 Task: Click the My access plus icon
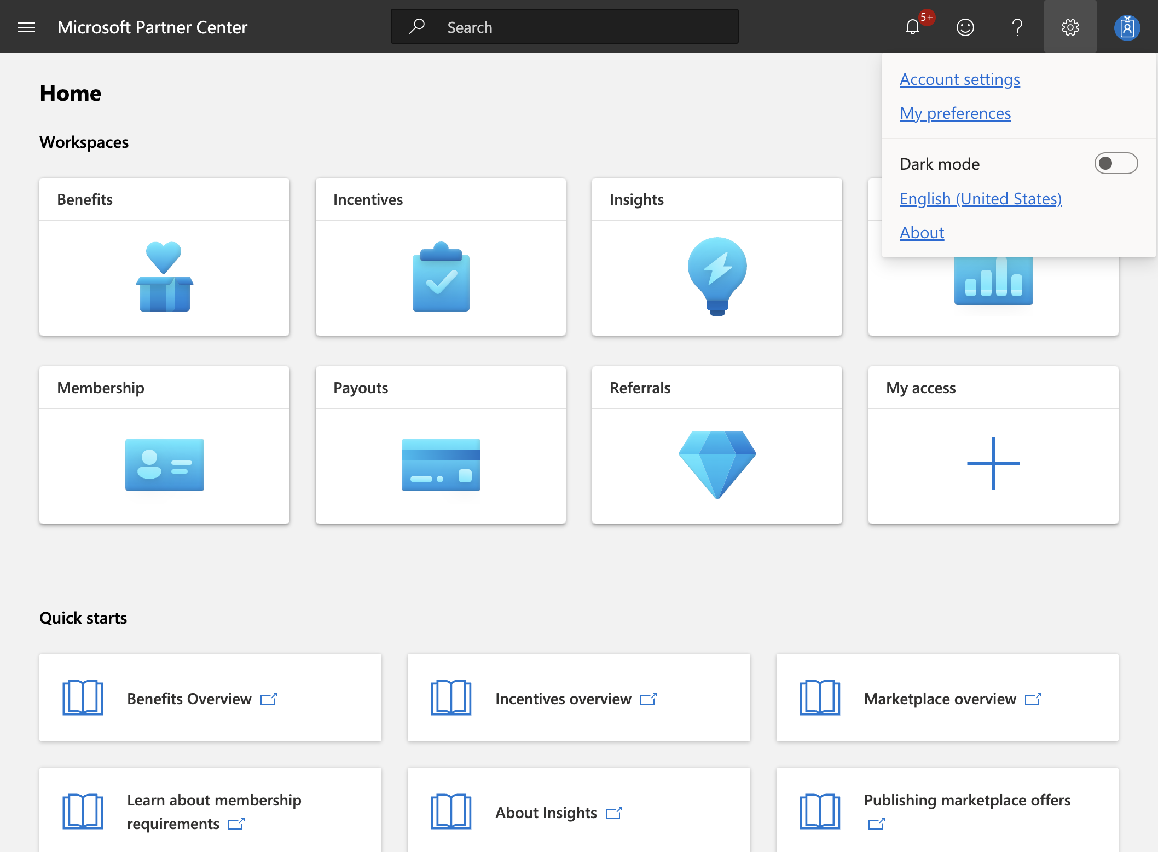tap(993, 464)
